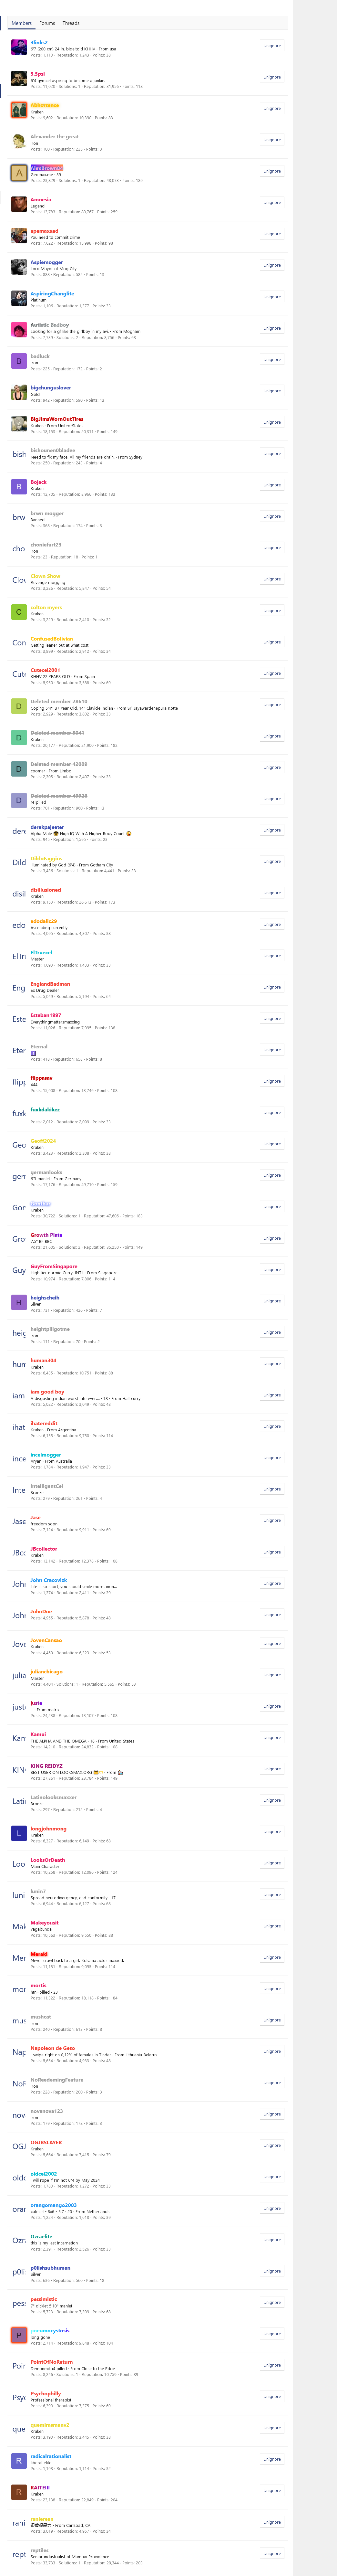The height and width of the screenshot is (2576, 337).
Task: Unignore the user Clown Show
Action: click(x=271, y=579)
